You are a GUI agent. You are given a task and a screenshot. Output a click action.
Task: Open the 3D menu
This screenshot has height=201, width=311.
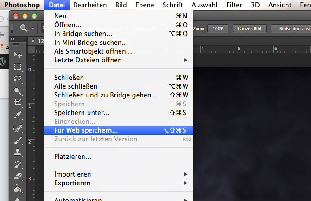coord(255,5)
